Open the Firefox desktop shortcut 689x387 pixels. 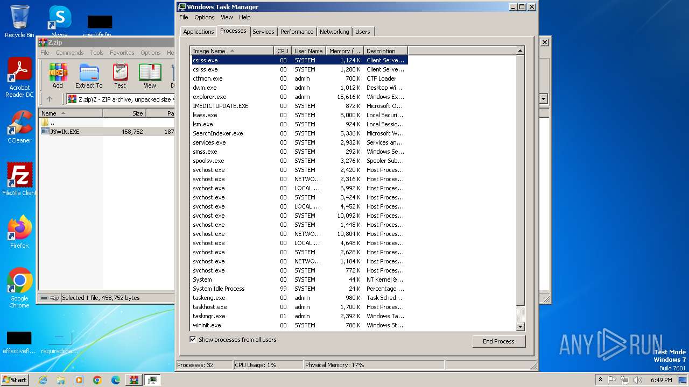19,232
